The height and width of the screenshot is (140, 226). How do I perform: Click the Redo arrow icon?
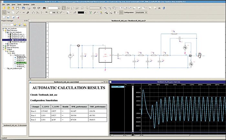click(39, 8)
